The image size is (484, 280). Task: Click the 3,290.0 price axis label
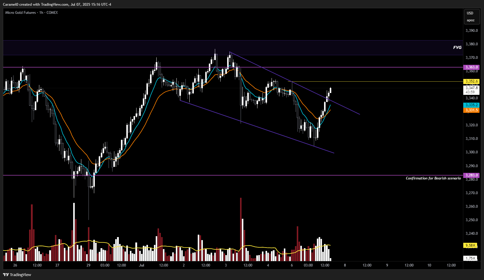[x=472, y=166]
